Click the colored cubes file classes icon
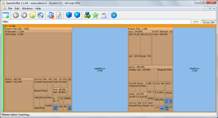The width and height of the screenshot is (218, 118). point(87,15)
